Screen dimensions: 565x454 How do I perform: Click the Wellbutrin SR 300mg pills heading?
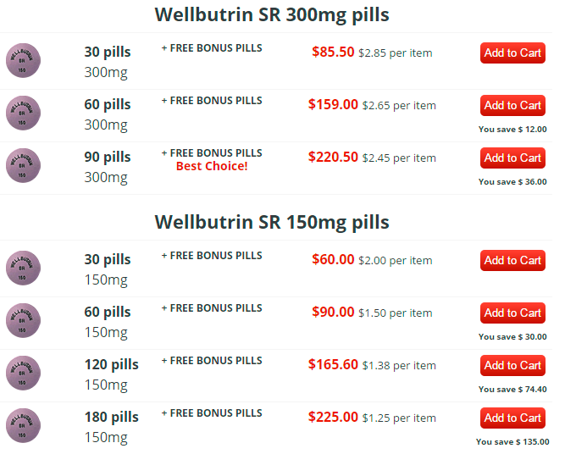tap(272, 15)
